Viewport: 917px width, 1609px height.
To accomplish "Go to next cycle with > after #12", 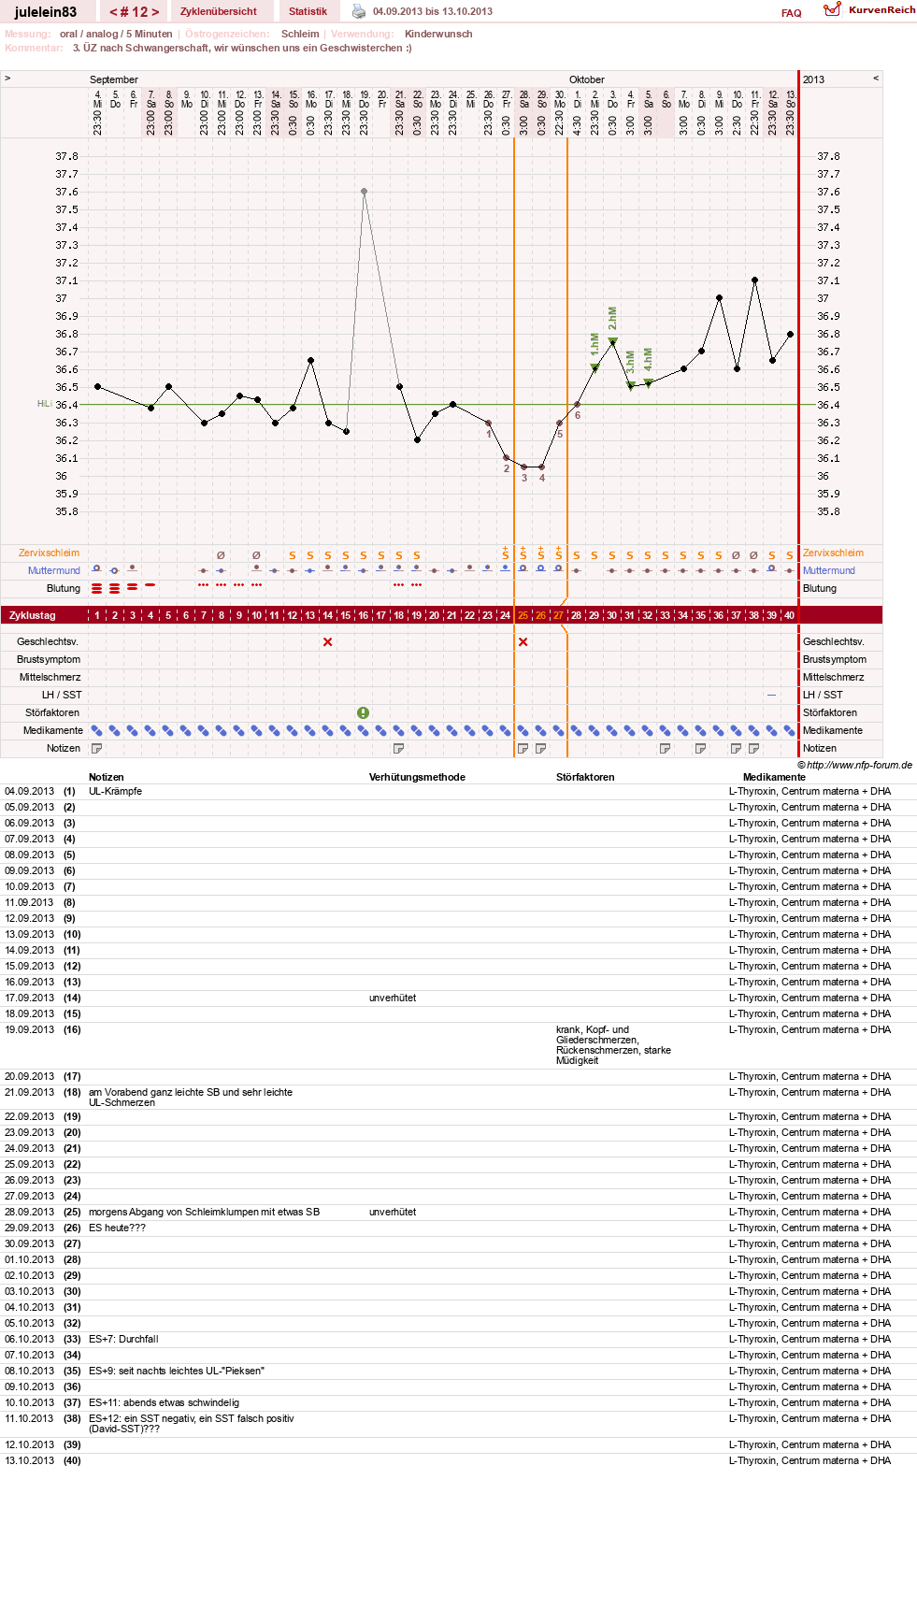I will 155,12.
